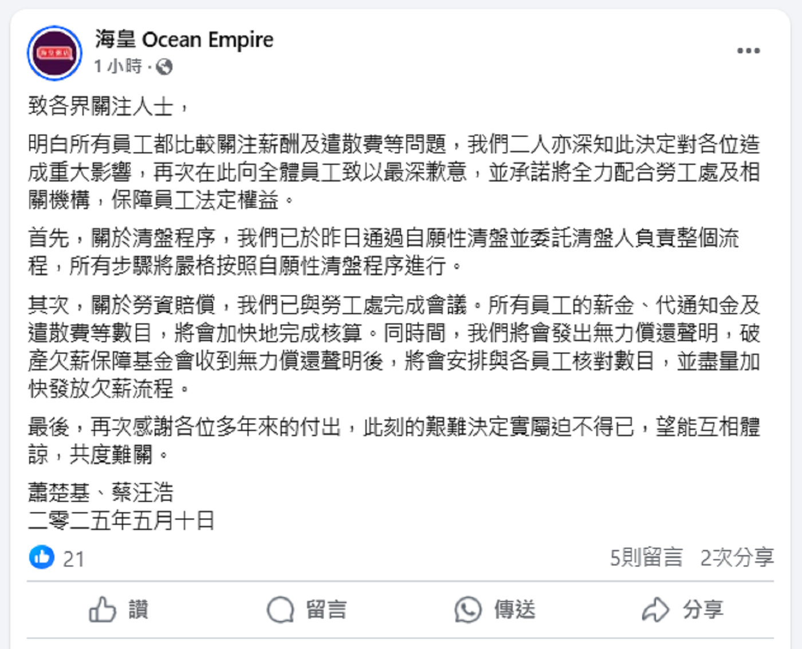Open the 海皇 Ocean Empire page name link

(184, 39)
